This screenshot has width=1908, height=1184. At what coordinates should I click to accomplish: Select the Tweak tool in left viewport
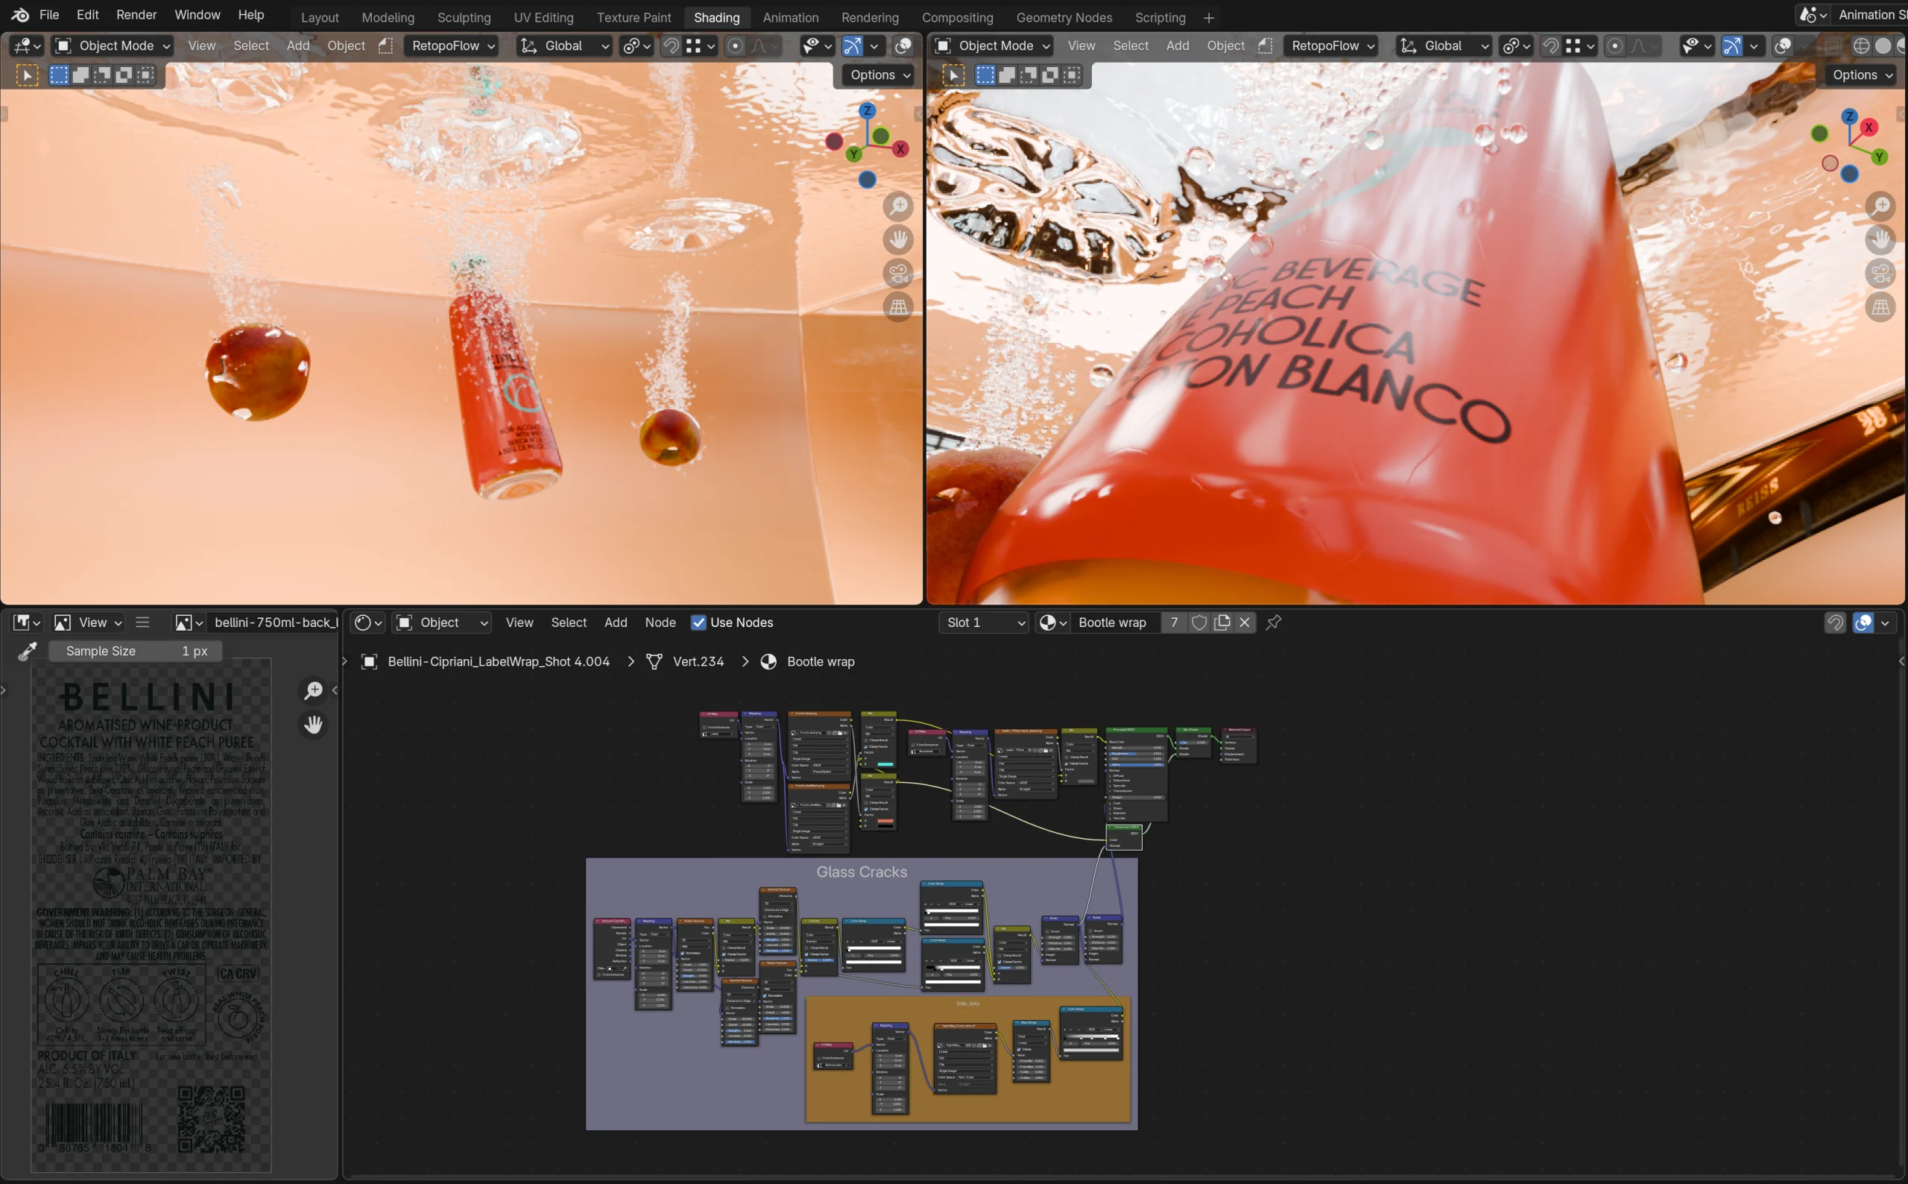(x=28, y=75)
